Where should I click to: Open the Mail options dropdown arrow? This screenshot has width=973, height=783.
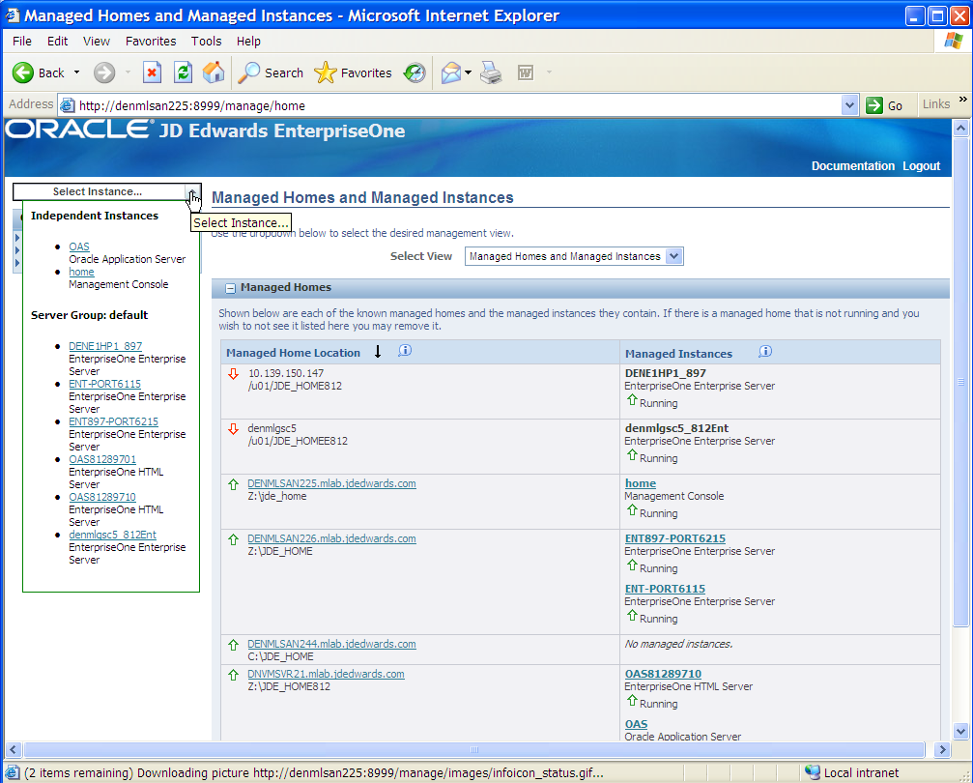coord(468,72)
